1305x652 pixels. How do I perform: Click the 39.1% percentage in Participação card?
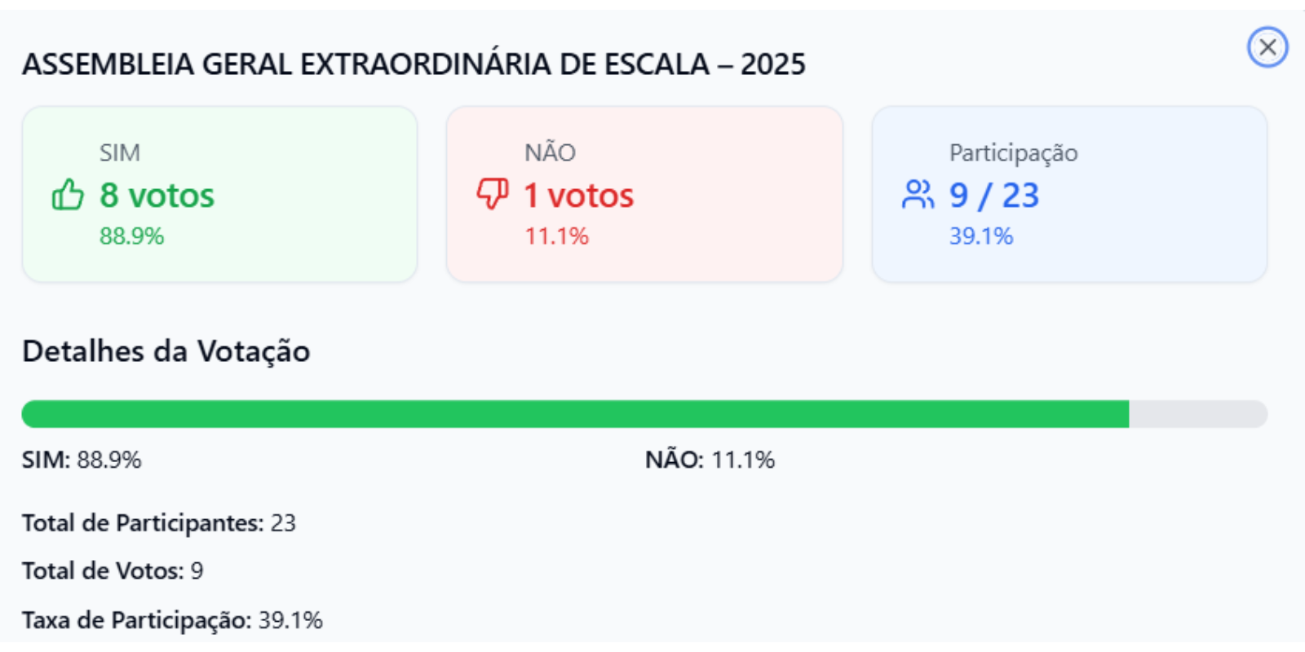tap(980, 236)
